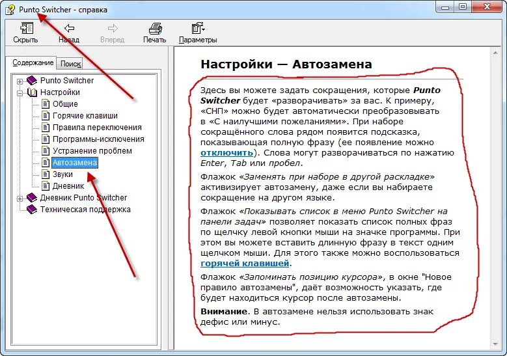The image size is (507, 356).
Task: Select the highlighted Автозамена topic
Action: (x=75, y=162)
